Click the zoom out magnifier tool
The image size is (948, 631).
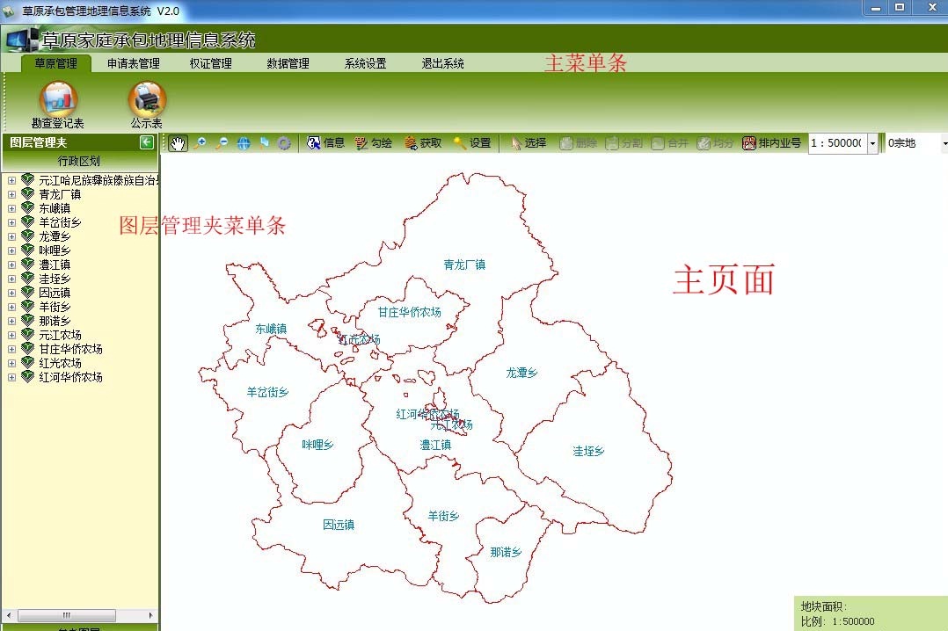click(222, 143)
